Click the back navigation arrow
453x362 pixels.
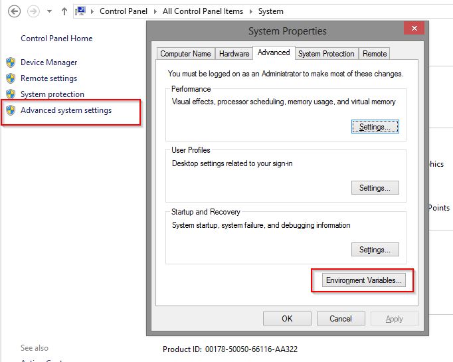14,11
